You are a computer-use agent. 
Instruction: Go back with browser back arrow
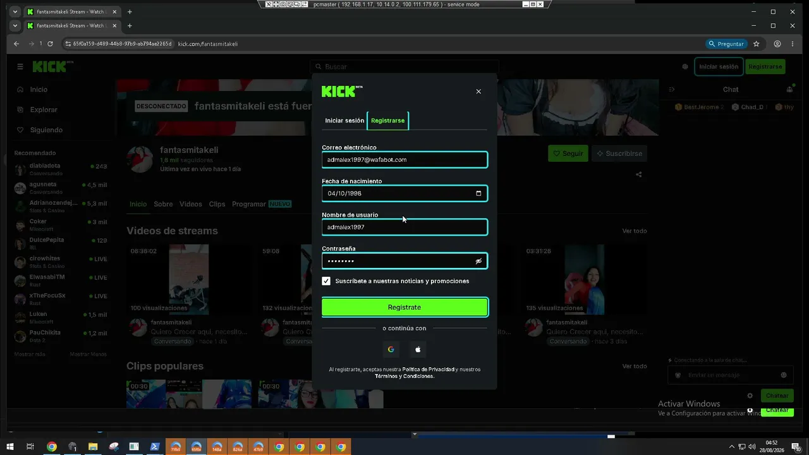(17, 44)
